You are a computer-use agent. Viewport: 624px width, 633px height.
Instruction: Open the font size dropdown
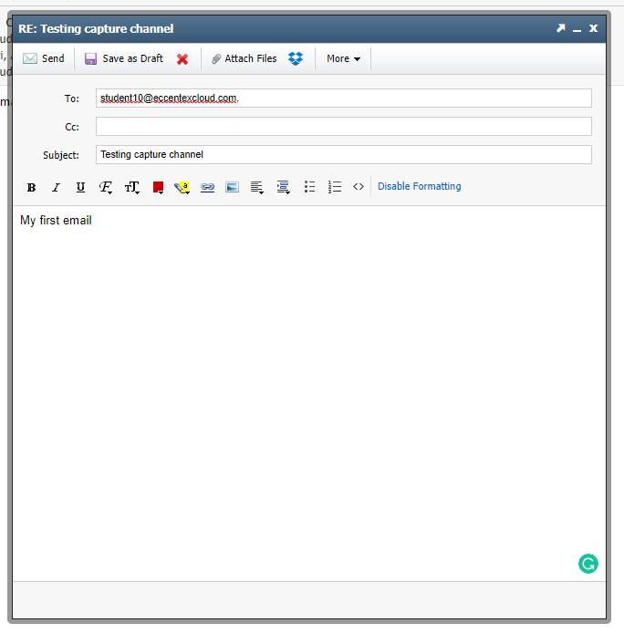tap(131, 187)
